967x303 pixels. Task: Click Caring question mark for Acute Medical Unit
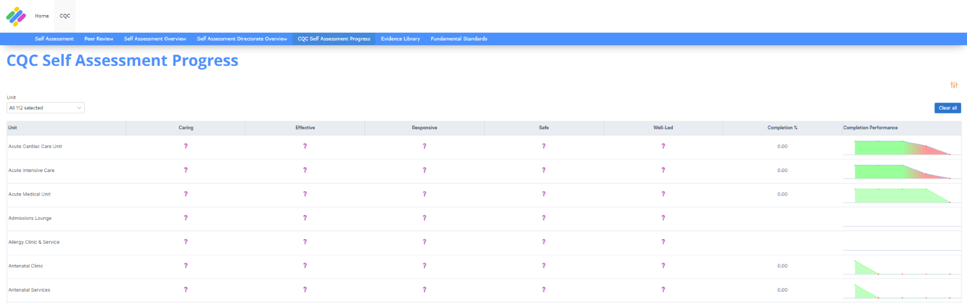tap(186, 194)
